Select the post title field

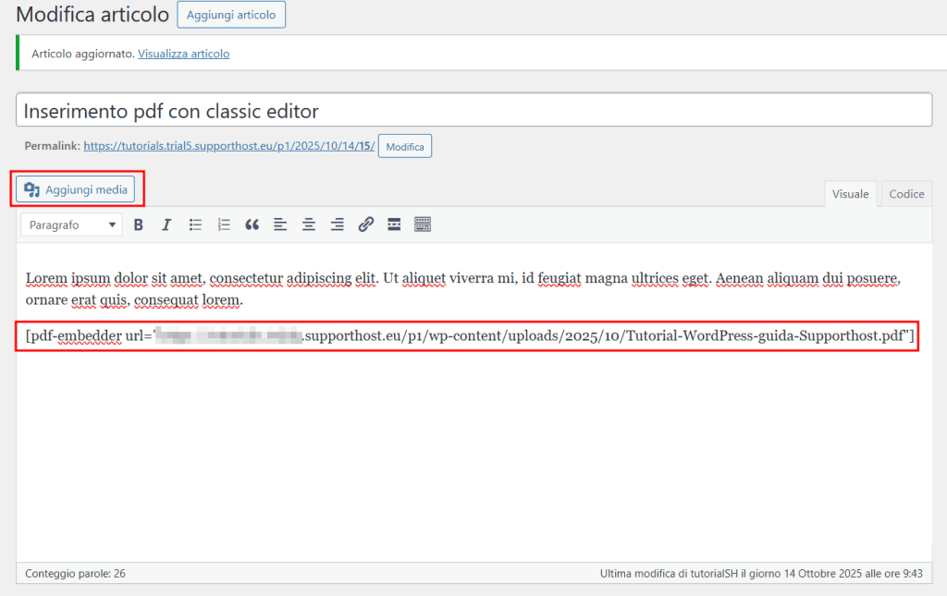click(473, 109)
